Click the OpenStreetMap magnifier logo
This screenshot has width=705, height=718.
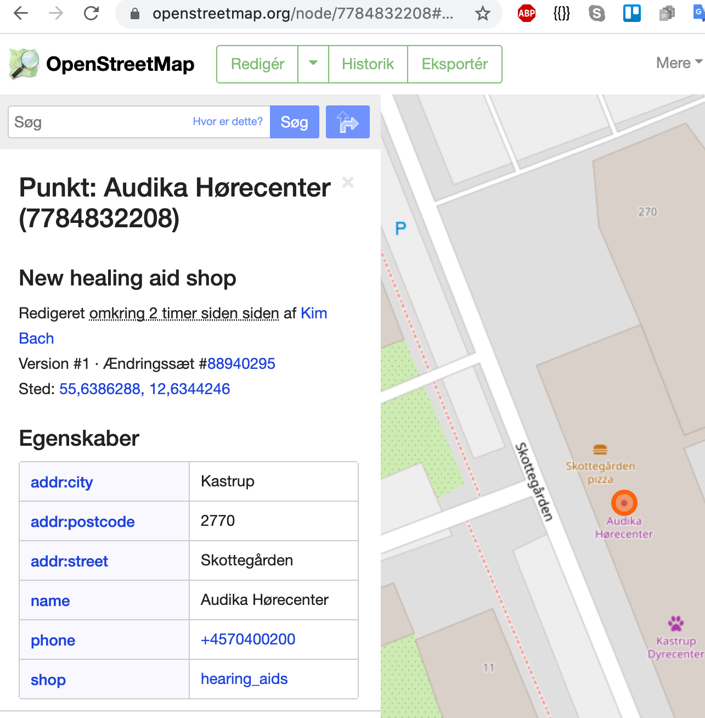pyautogui.click(x=24, y=64)
